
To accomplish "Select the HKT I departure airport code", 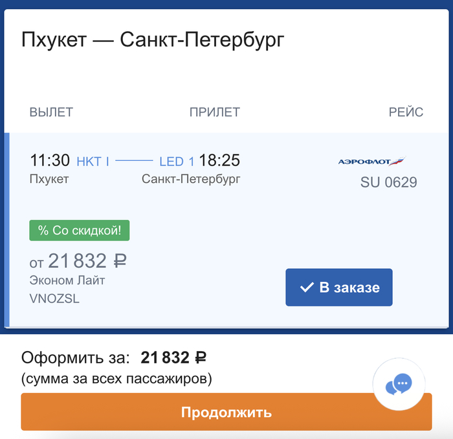I will pyautogui.click(x=93, y=161).
